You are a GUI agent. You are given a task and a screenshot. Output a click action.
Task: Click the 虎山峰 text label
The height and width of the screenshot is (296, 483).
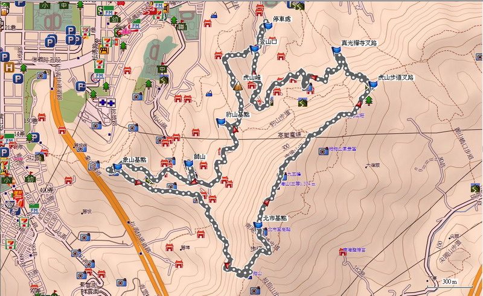tap(251, 78)
